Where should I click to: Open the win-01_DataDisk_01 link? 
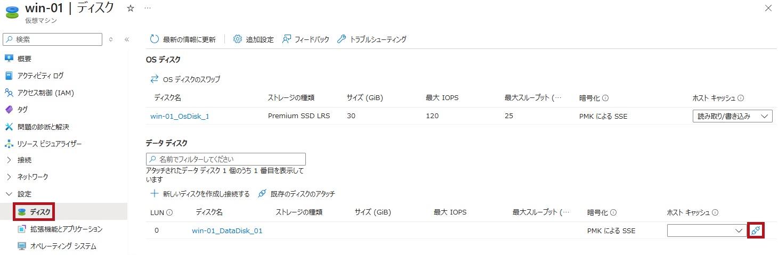[x=227, y=231]
